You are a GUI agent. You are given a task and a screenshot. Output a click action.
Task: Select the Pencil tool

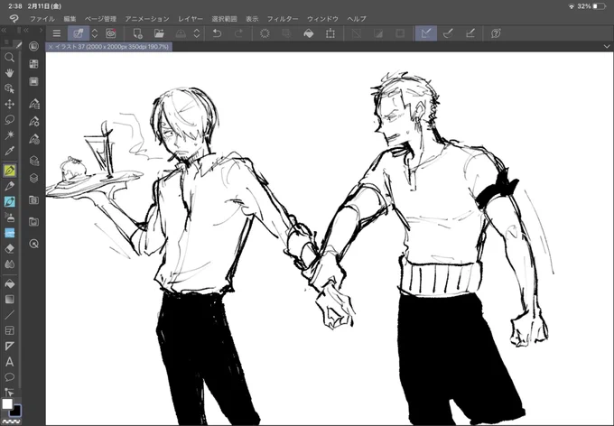click(9, 186)
